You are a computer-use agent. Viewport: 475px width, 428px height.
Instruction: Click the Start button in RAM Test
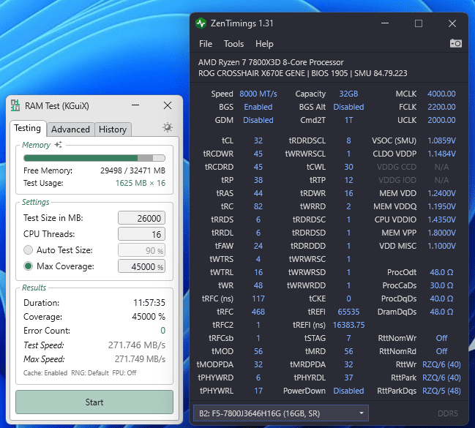click(x=94, y=402)
